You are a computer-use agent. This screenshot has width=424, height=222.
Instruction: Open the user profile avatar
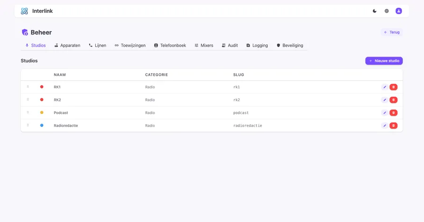point(399,11)
